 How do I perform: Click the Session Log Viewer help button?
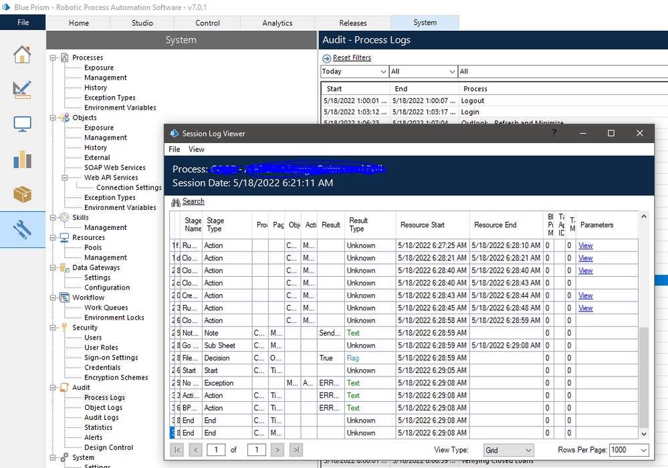pos(554,133)
